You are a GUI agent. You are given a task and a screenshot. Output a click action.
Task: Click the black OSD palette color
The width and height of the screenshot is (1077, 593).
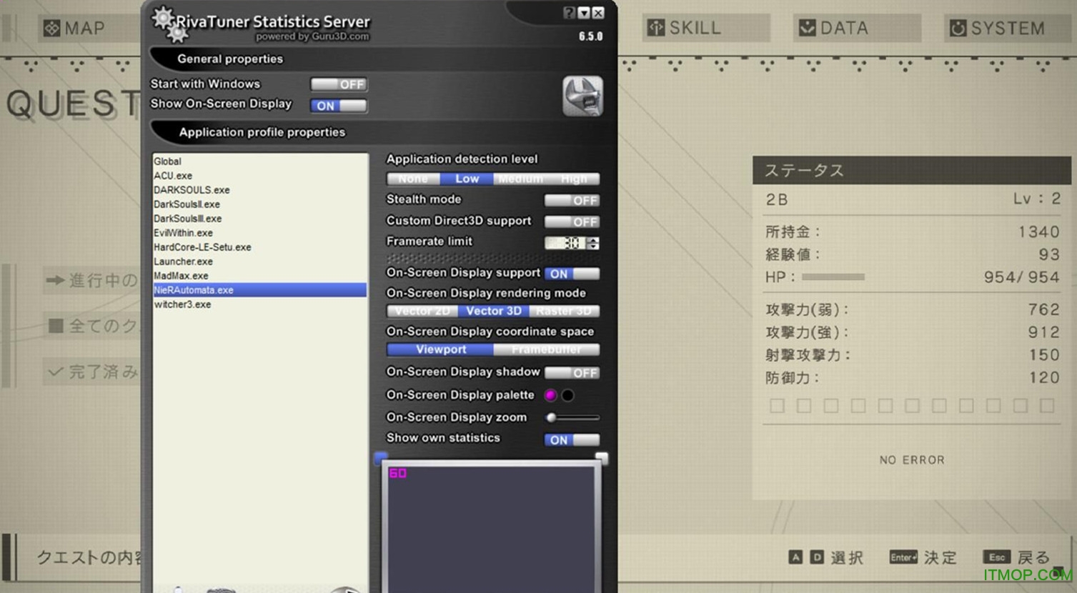(567, 395)
